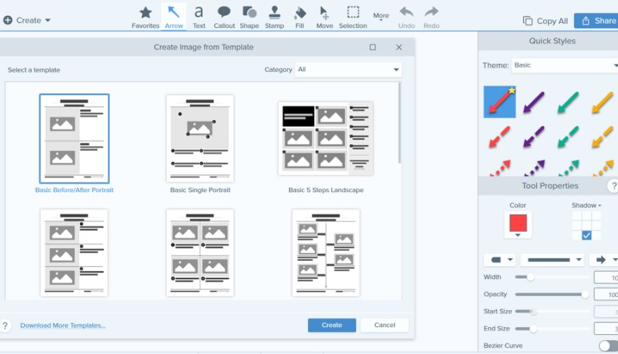Click the Start Size slider
Image resolution: width=618 pixels, height=354 pixels.
[551, 311]
